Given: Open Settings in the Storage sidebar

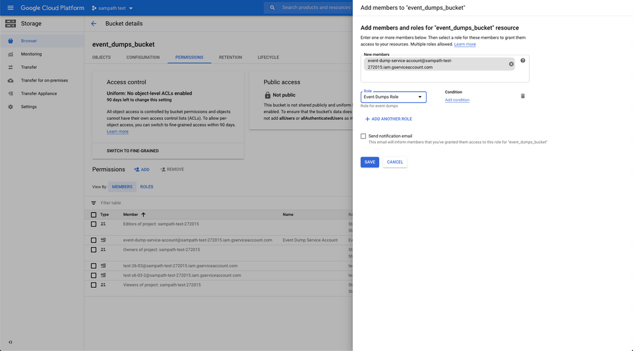Looking at the screenshot, I should 28,107.
